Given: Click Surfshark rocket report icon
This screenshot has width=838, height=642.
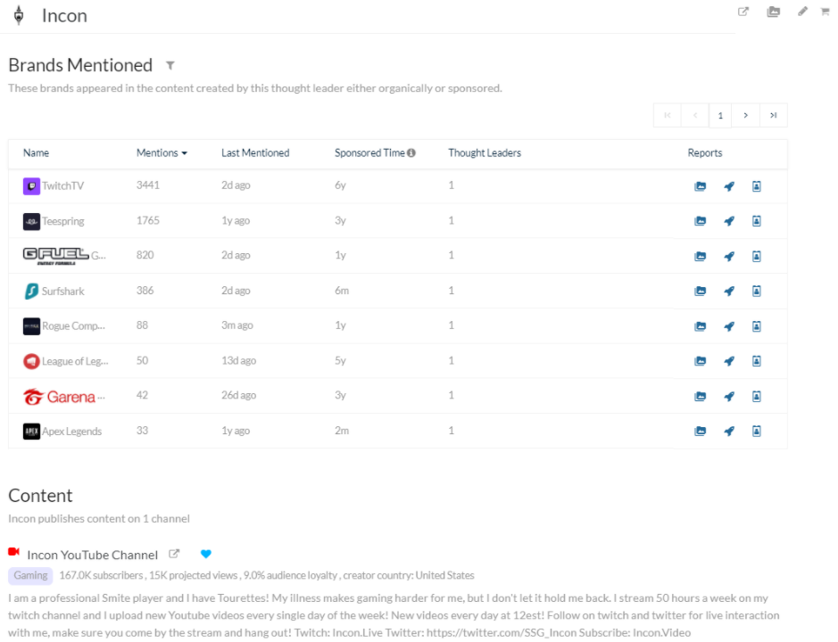Looking at the screenshot, I should pos(729,291).
